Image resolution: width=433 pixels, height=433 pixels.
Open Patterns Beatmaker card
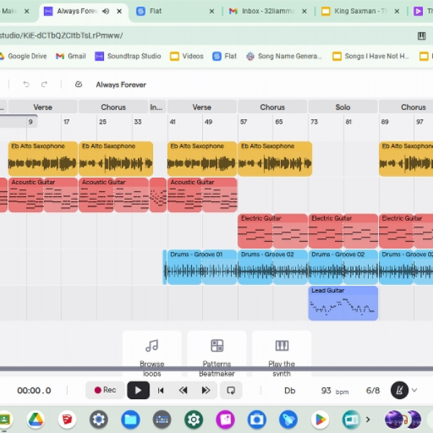click(x=216, y=354)
